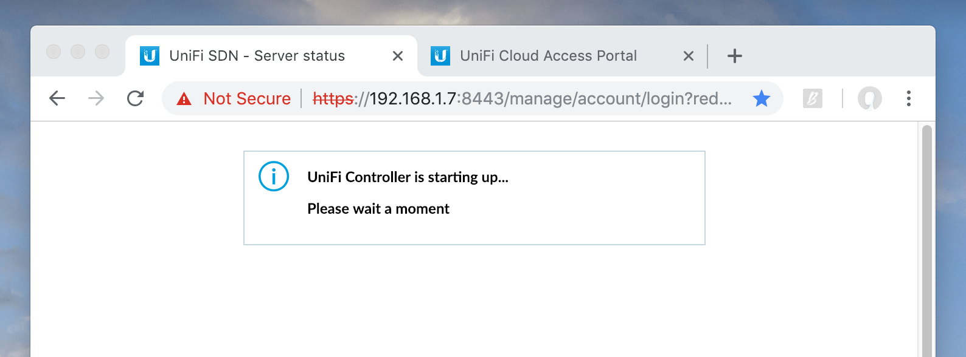The image size is (966, 357).
Task: Click the page's vertical scrollbar
Action: [x=926, y=243]
